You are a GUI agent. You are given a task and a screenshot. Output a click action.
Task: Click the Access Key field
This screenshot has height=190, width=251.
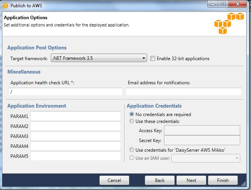202,130
